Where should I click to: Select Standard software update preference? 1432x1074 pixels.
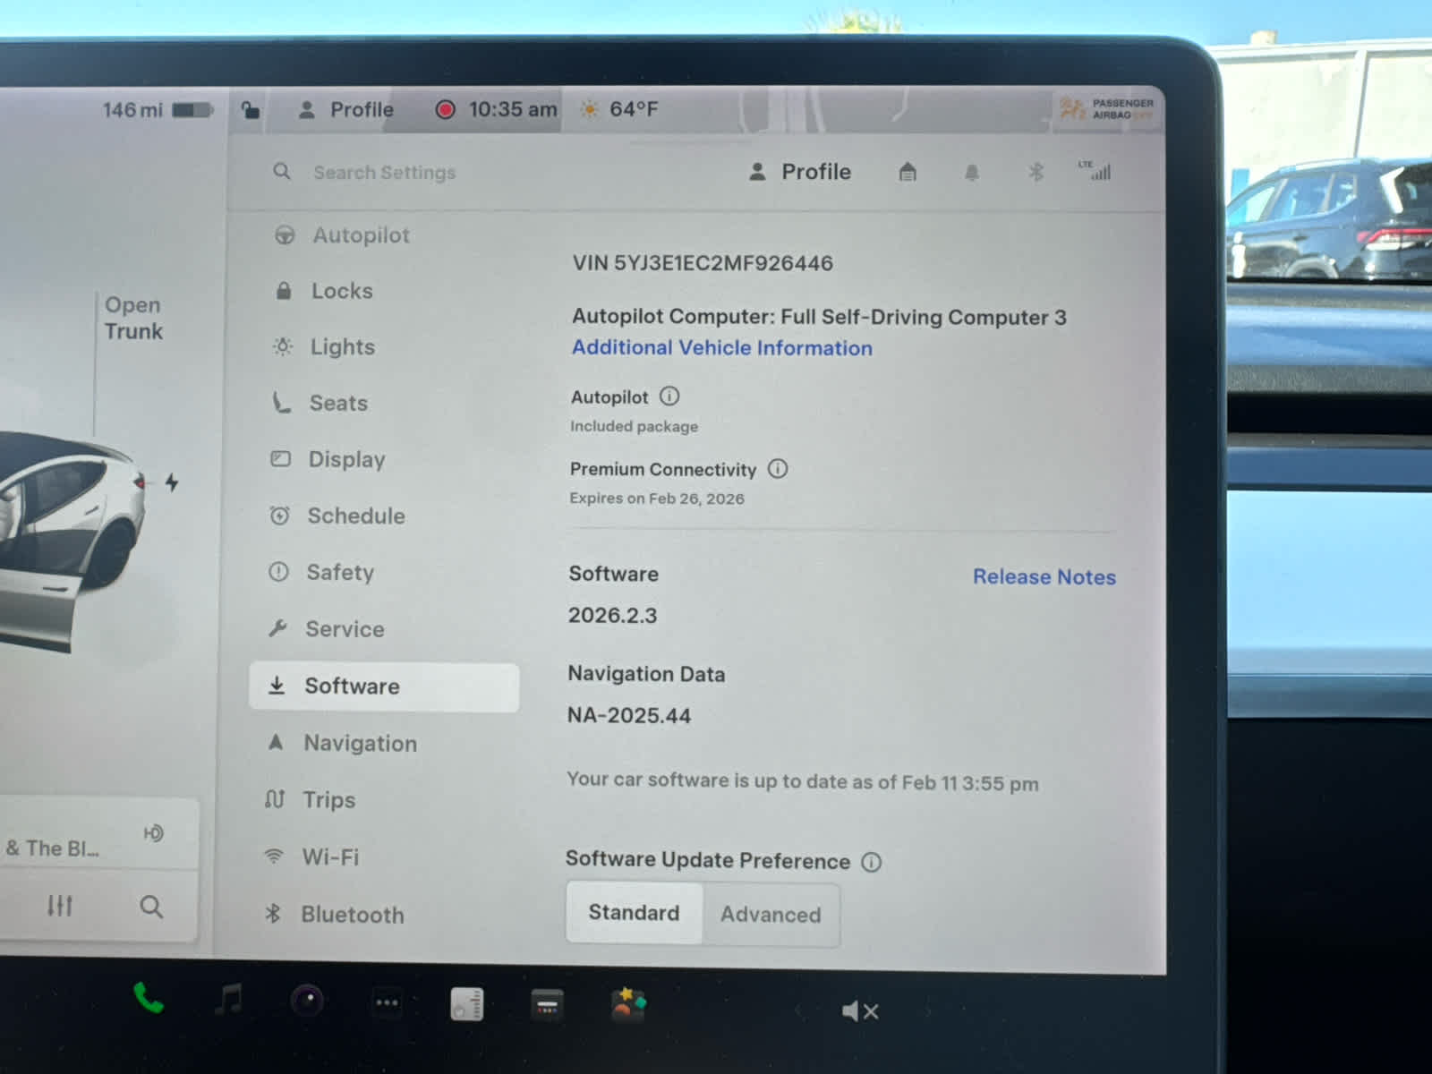coord(634,913)
